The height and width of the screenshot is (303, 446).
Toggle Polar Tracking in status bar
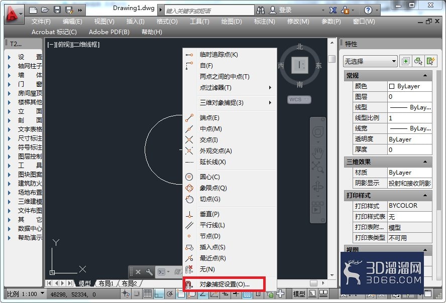tap(170, 293)
